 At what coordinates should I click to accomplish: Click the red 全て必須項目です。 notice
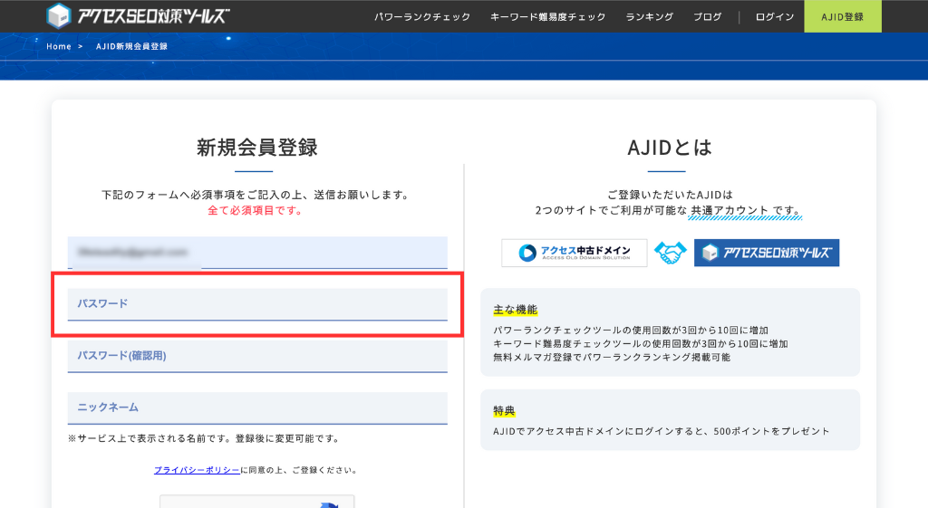pyautogui.click(x=256, y=210)
